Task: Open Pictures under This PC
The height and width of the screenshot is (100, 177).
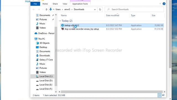Action: pos(43,68)
